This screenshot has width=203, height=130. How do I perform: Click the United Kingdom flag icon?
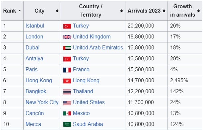click(x=67, y=37)
